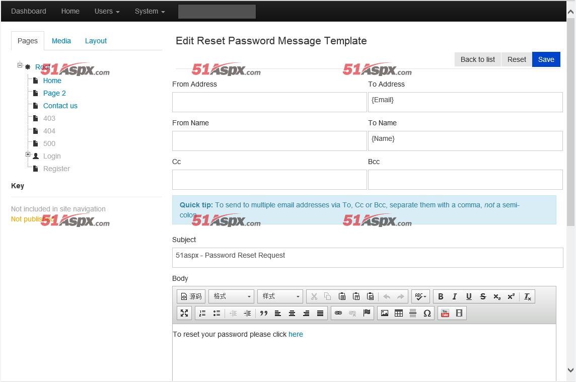Click the Insert Table icon
This screenshot has width=576, height=382.
(x=399, y=314)
